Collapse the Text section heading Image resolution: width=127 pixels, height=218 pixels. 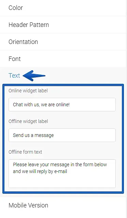14,76
